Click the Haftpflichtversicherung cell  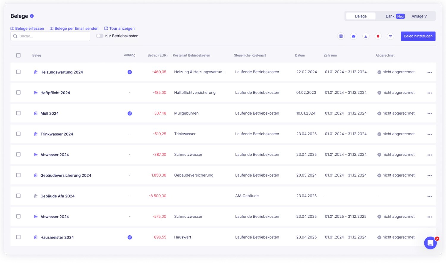click(x=195, y=93)
